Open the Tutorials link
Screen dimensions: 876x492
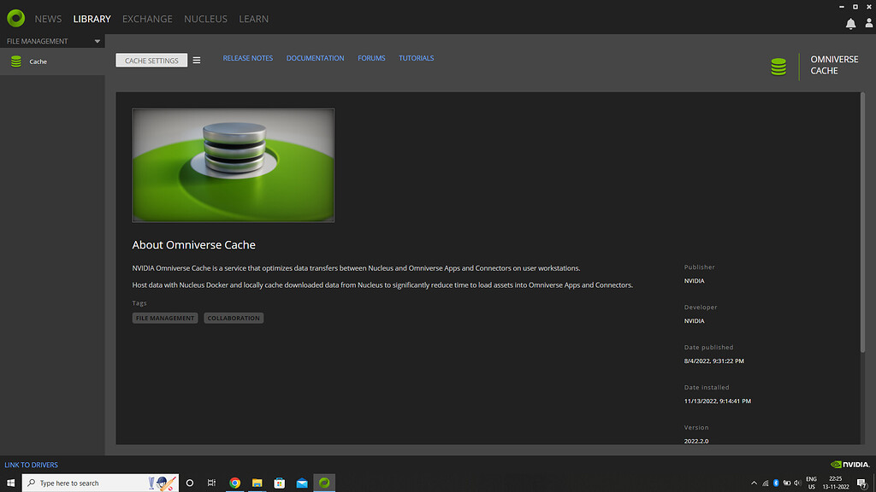coord(417,58)
